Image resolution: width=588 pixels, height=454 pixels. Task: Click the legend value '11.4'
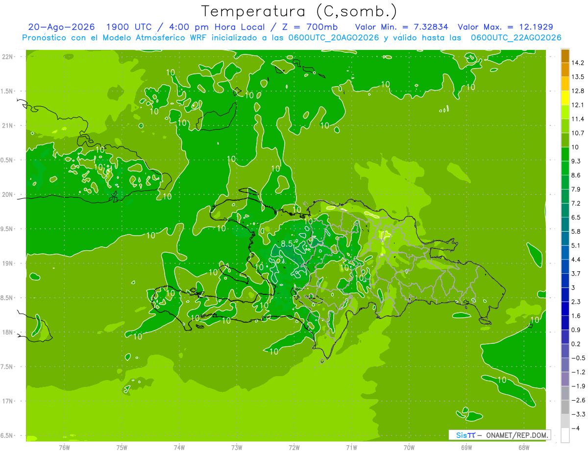[578, 119]
